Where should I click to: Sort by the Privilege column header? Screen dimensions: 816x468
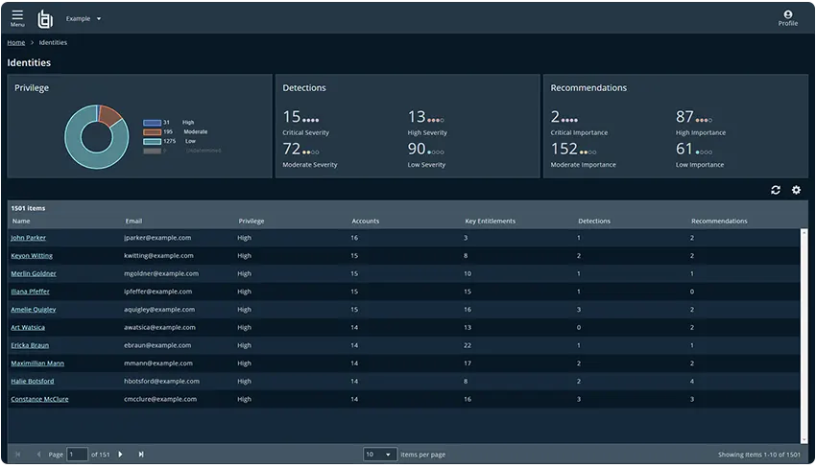pos(252,221)
